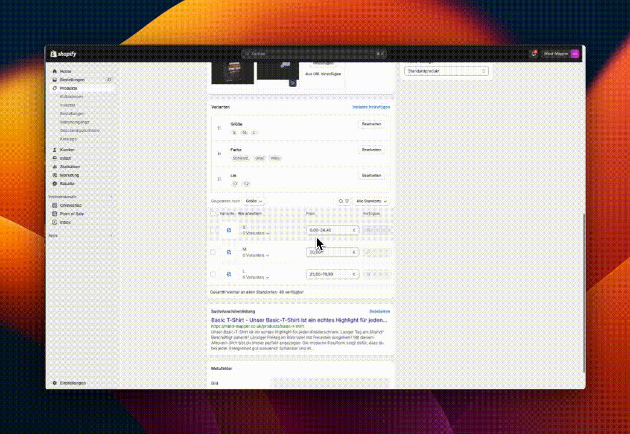Open Kollektionen in the sidebar
Viewport: 630px width, 434px height.
pos(72,97)
